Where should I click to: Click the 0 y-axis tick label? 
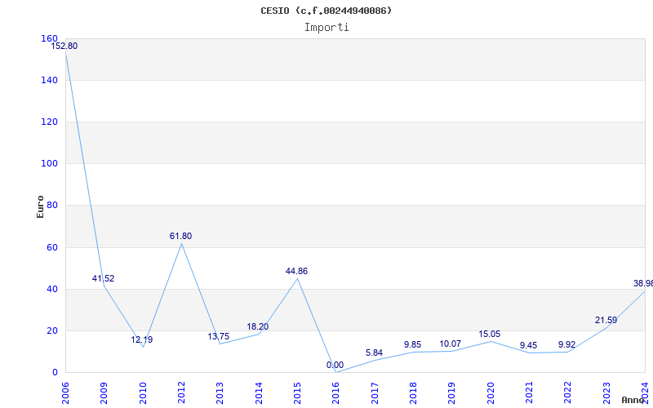click(55, 373)
